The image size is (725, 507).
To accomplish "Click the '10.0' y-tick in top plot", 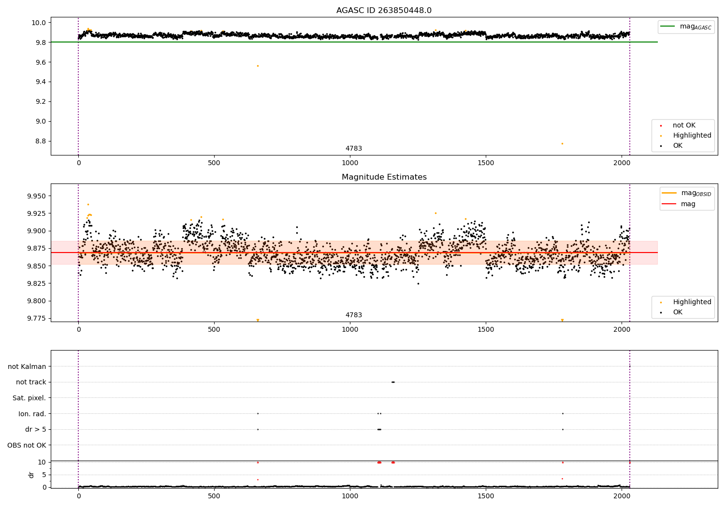I will (x=39, y=23).
